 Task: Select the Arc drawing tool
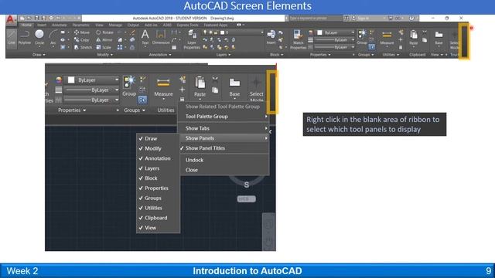tap(53, 37)
